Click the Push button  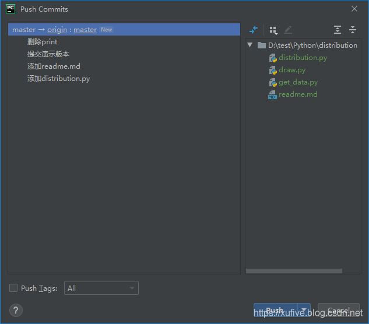point(275,310)
